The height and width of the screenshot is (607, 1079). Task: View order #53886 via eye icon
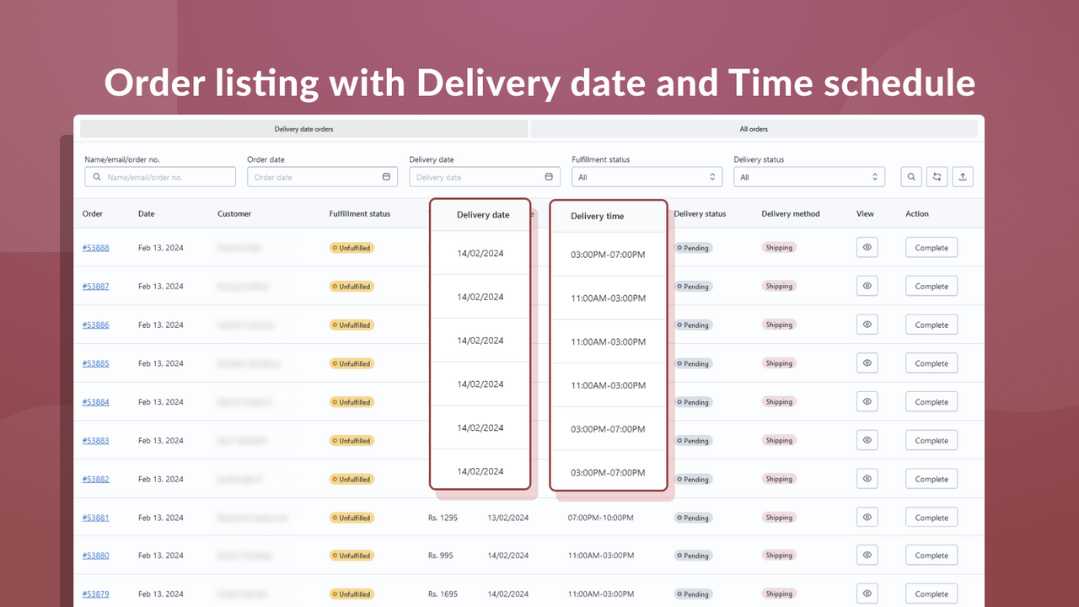867,325
